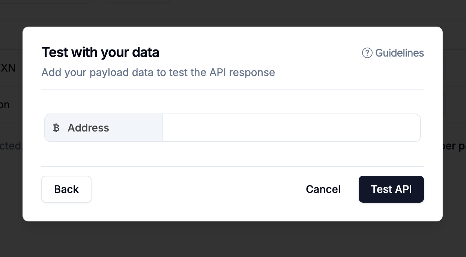Click the Address field label text
This screenshot has width=466, height=257.
(x=88, y=128)
